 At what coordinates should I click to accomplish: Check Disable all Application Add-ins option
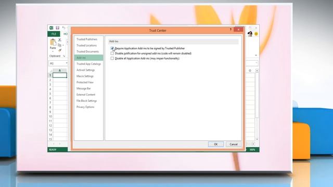[112, 58]
